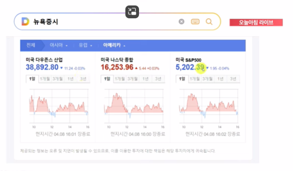
Task: Select 1일 tab in Dow Jones chart
Action: (32, 79)
